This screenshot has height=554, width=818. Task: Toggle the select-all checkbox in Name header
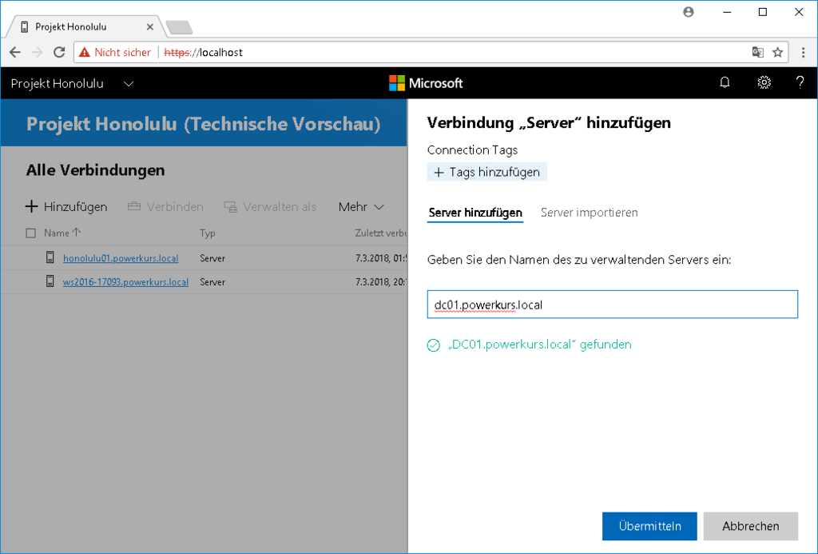[x=31, y=233]
